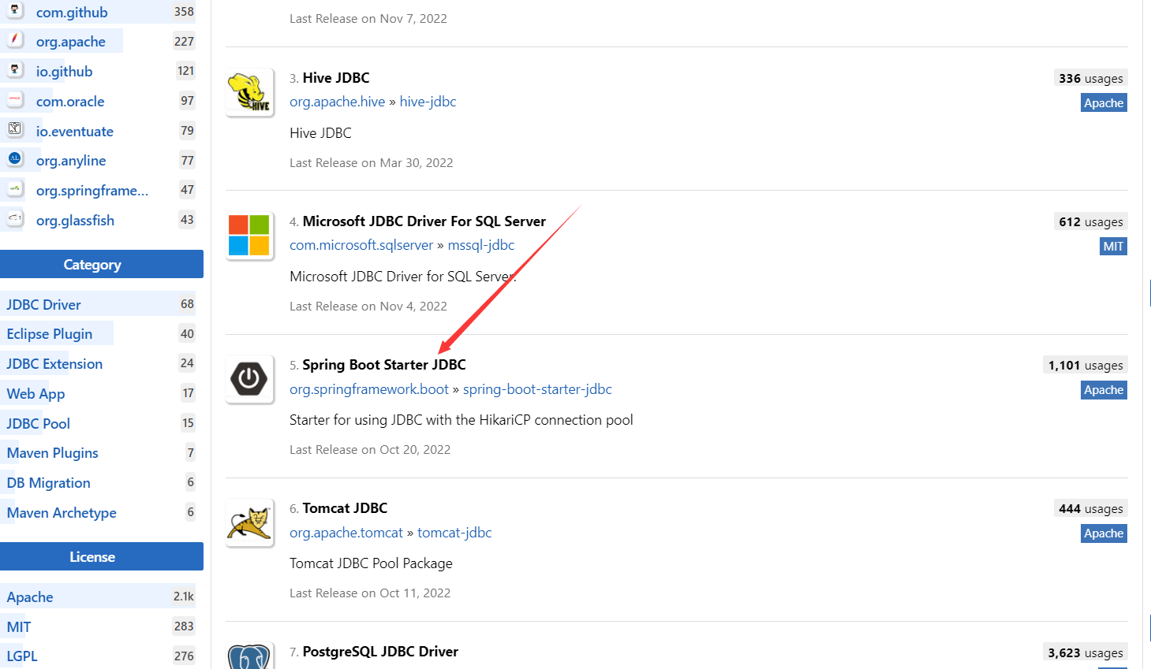Screen dimensions: 1151x669
Task: Select the Maven Archetype category
Action: (x=62, y=513)
